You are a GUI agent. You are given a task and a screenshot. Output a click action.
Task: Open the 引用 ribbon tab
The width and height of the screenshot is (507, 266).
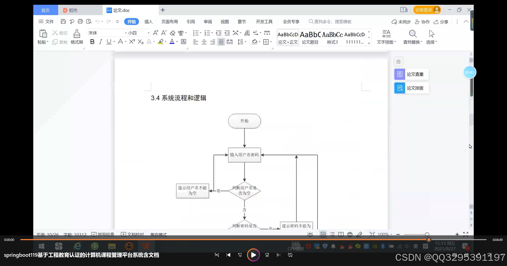coord(191,22)
